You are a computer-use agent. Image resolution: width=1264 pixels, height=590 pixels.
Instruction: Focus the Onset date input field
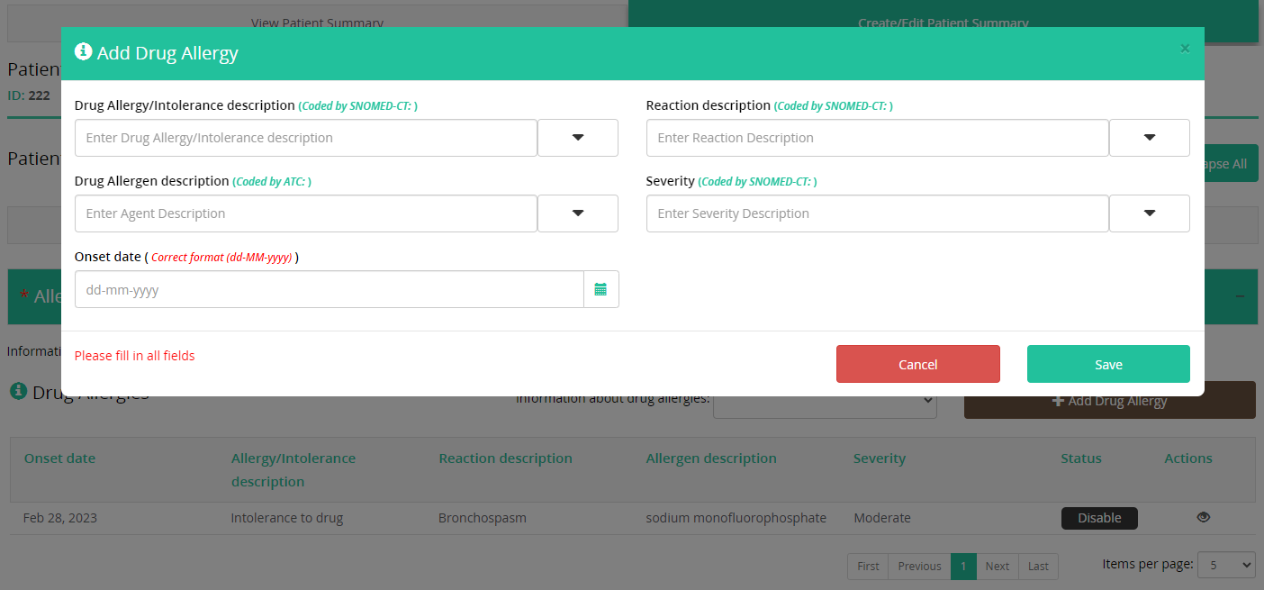(x=329, y=290)
